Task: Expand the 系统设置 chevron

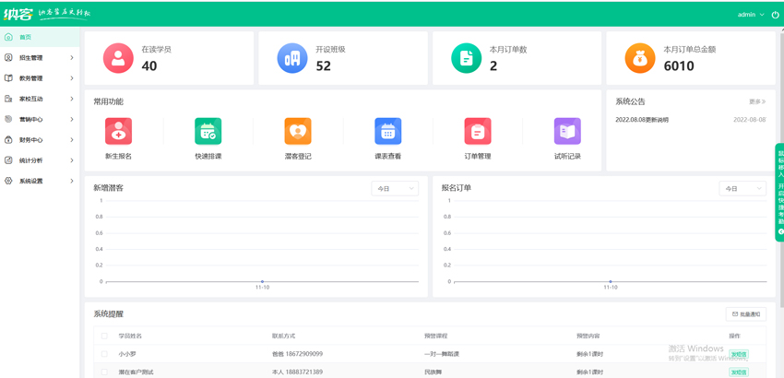Action: click(72, 181)
